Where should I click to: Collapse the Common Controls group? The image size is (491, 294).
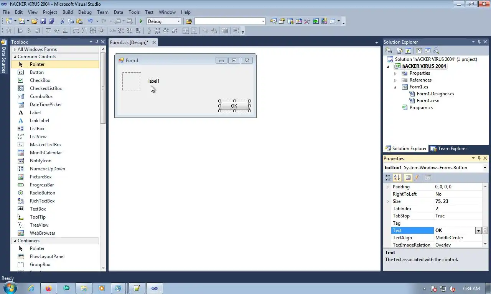[15, 57]
